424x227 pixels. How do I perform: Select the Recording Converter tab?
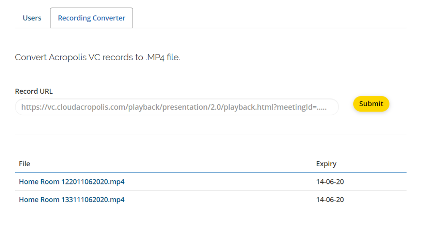tap(92, 18)
